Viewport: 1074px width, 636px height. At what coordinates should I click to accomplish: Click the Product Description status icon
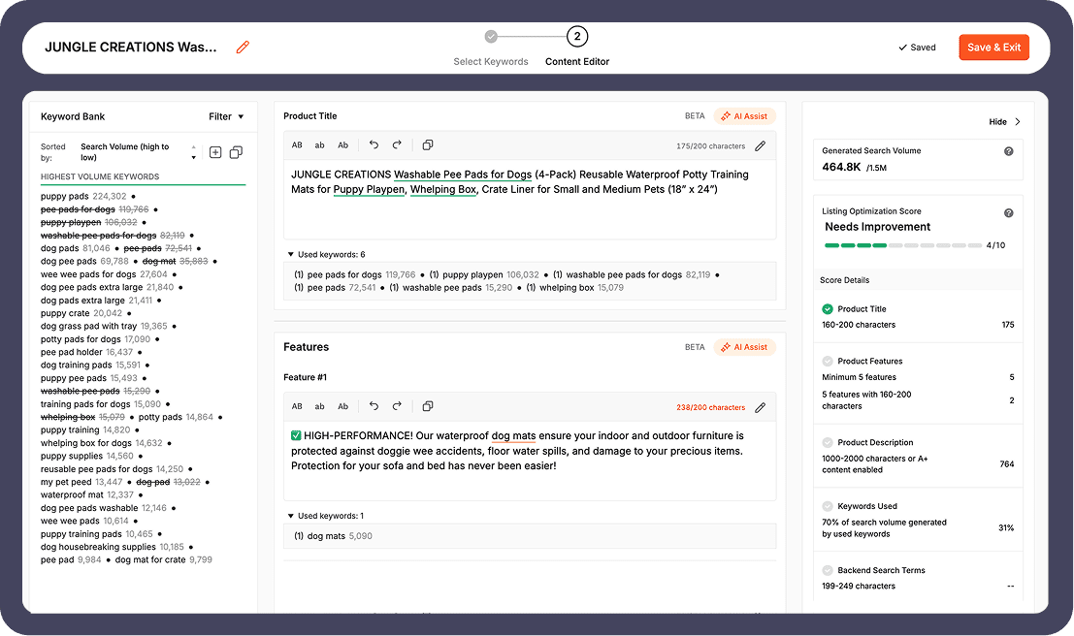[828, 442]
